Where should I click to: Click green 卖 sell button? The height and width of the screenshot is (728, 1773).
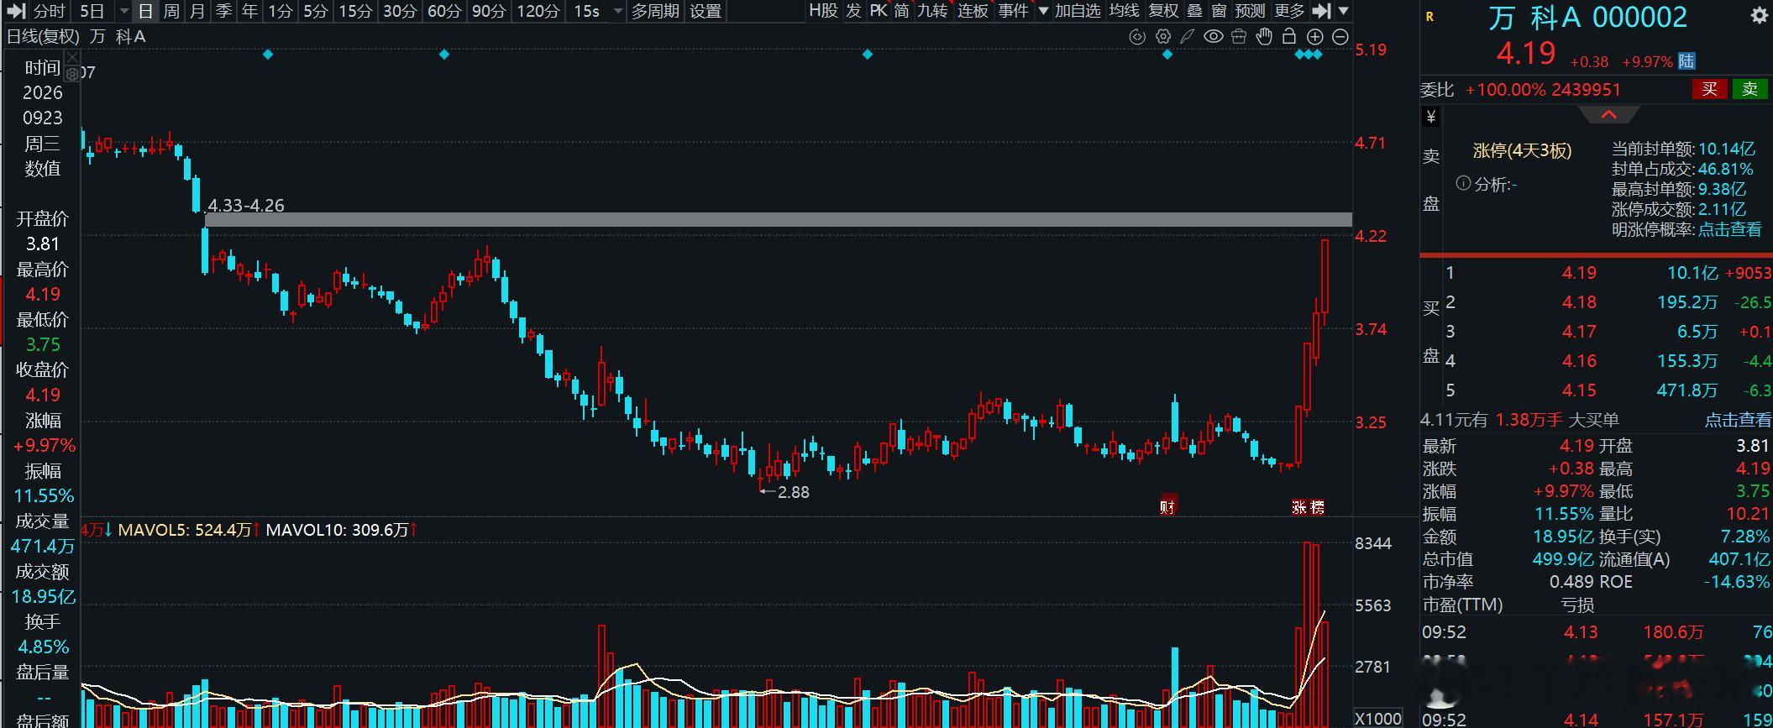point(1749,89)
